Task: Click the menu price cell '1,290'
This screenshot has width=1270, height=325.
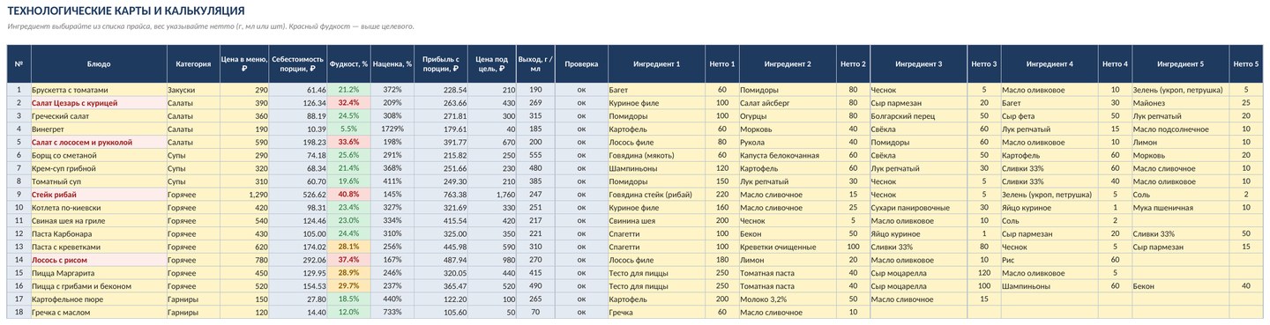Action: point(244,195)
